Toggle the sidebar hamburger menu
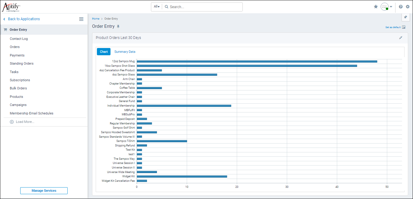The image size is (413, 199). point(81,19)
